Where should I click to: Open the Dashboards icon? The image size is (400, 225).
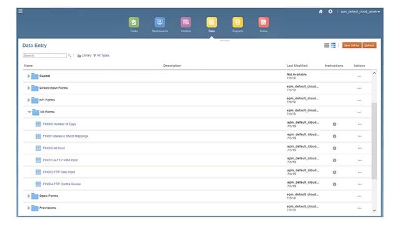tap(160, 22)
